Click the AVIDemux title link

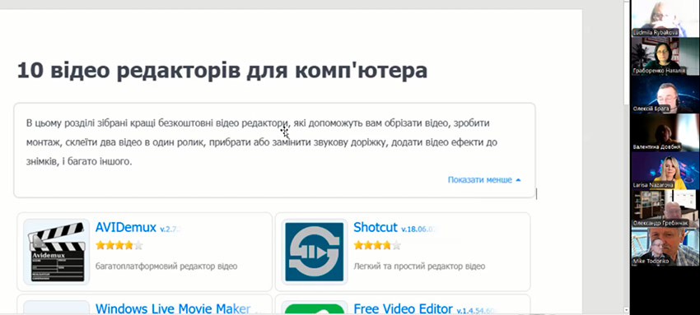tap(126, 228)
